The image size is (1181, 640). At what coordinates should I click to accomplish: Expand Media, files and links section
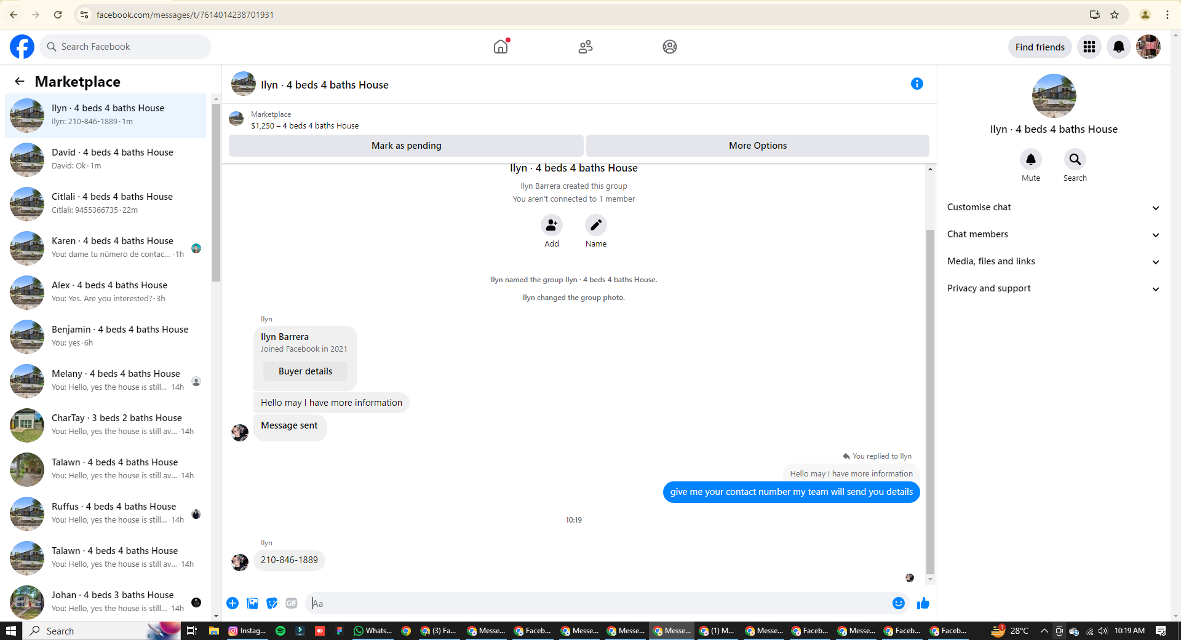click(x=1054, y=261)
